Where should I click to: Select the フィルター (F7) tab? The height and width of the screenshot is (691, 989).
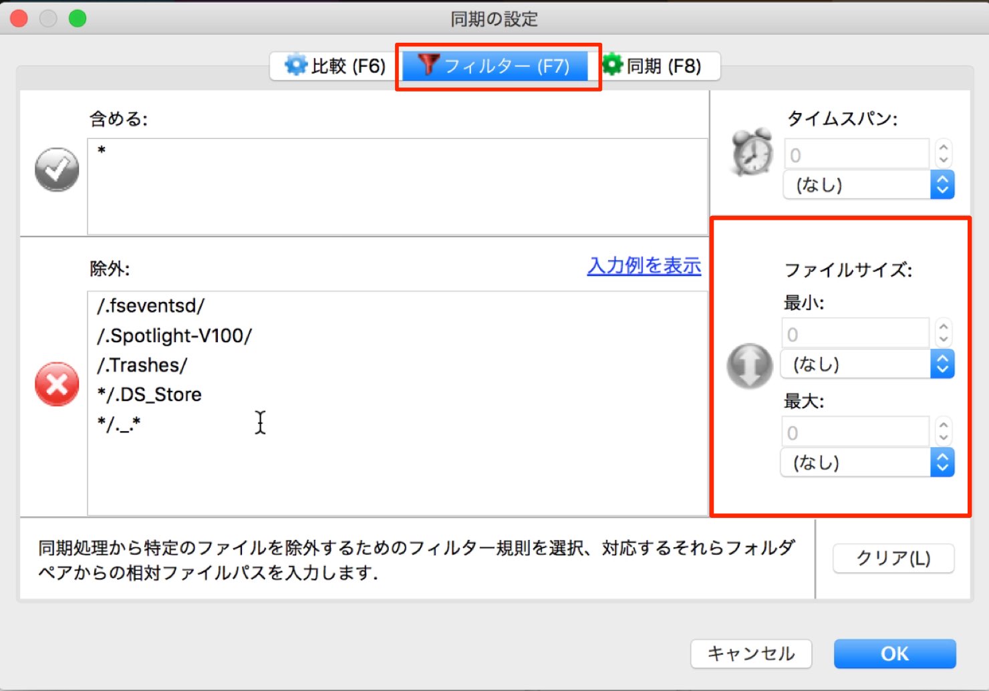pyautogui.click(x=494, y=65)
